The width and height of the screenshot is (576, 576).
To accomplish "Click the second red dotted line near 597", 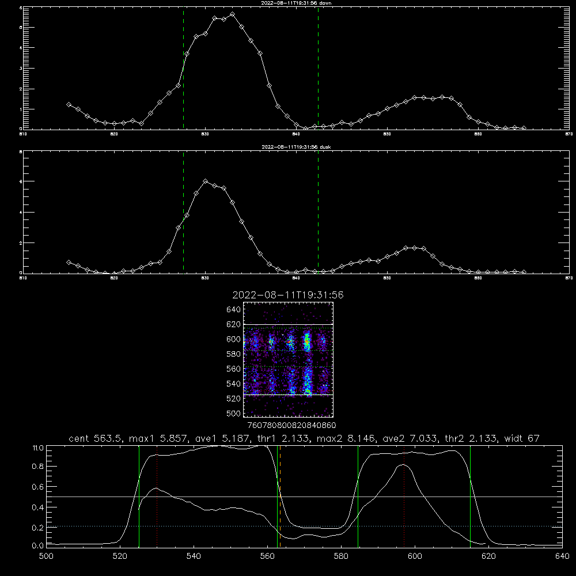I will pos(404,497).
